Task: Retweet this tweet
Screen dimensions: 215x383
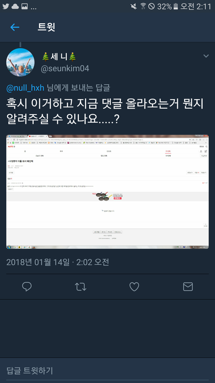Action: coord(81,286)
